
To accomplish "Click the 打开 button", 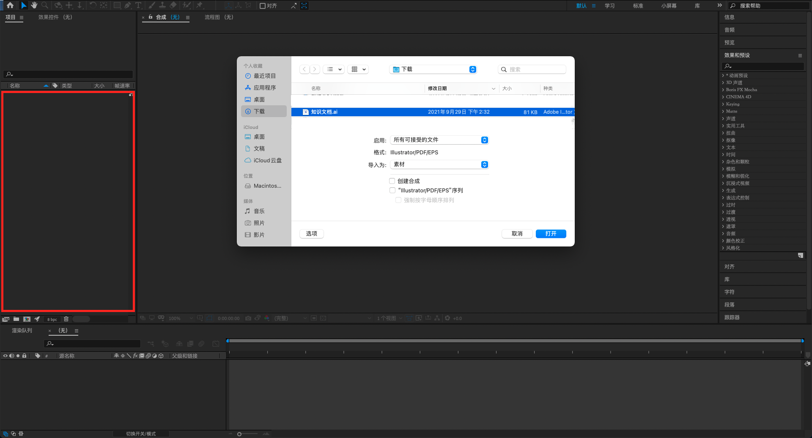I will [551, 234].
